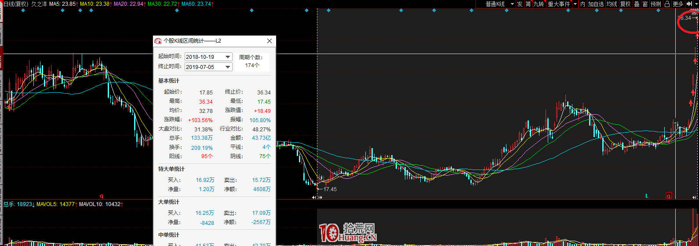Viewport: 699px width, 246px height.
Task: Click the 阴线 value 75个
Action: [x=265, y=156]
